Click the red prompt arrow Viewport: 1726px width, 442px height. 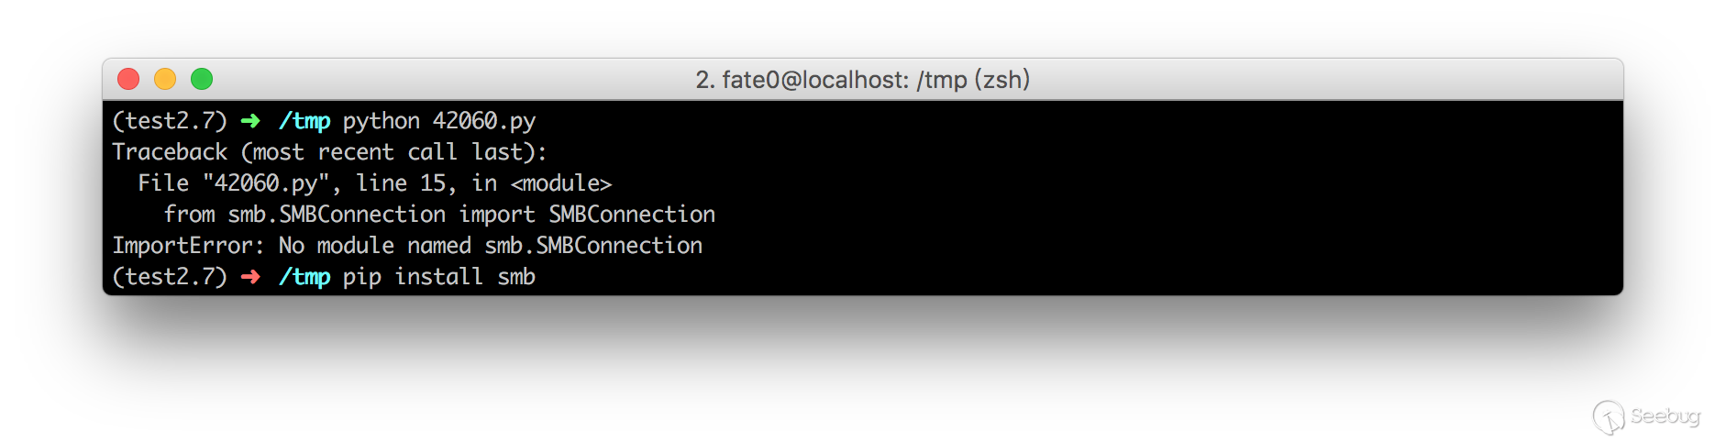click(250, 277)
